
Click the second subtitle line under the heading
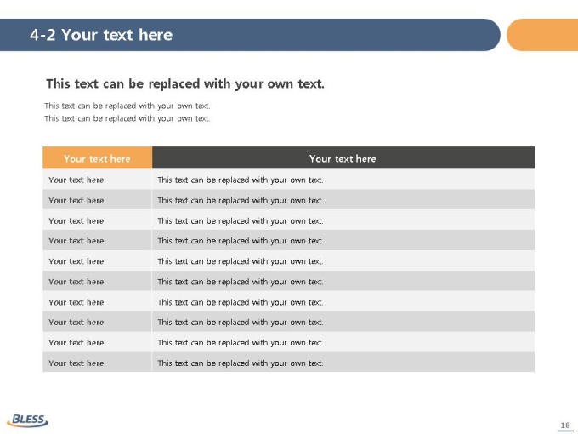(x=127, y=118)
